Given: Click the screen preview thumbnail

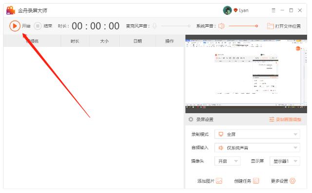Looking at the screenshot, I should tap(246, 74).
